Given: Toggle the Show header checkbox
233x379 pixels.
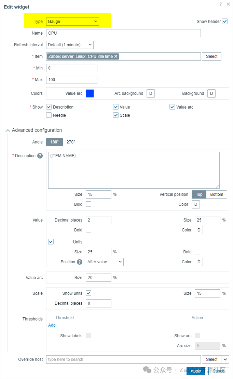Looking at the screenshot, I should 225,21.
